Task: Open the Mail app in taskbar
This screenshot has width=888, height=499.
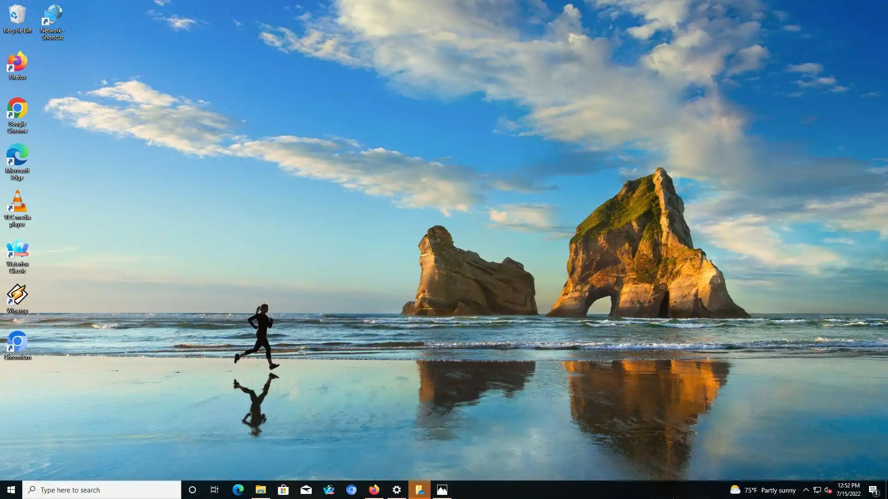Action: (x=306, y=490)
